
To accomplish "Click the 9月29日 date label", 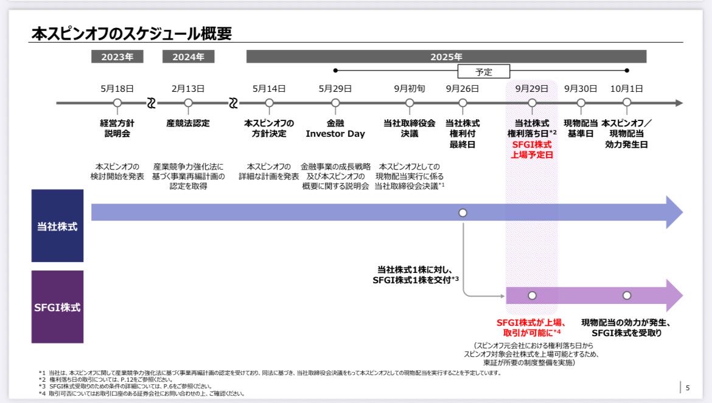I will [x=532, y=88].
